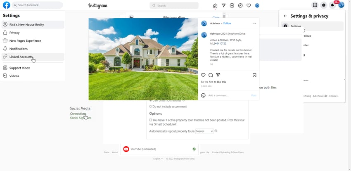Click green checkmark on YouTube (Unbranded) row

[194, 149]
